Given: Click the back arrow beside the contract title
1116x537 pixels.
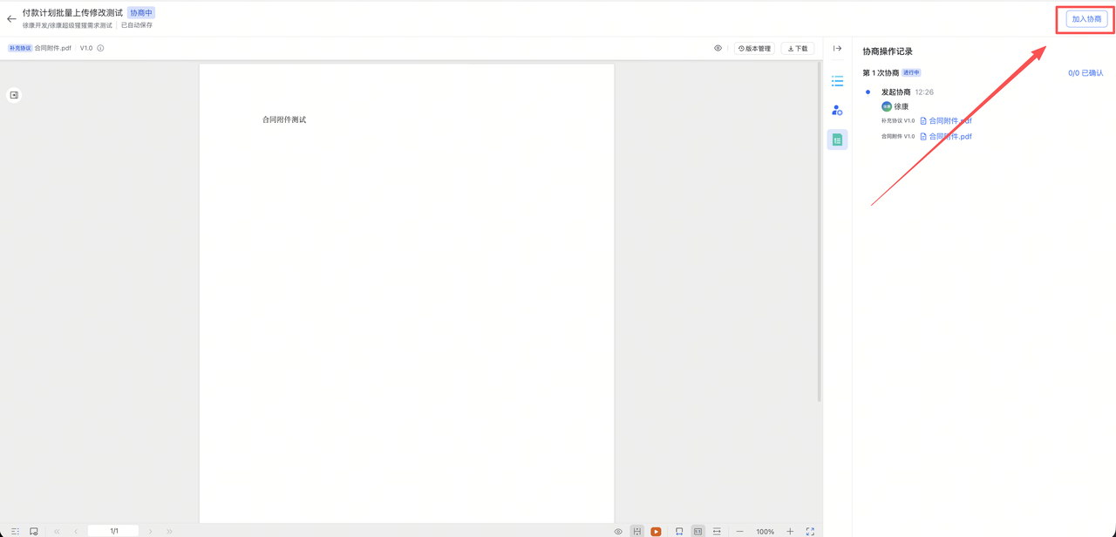Looking at the screenshot, I should [x=11, y=18].
